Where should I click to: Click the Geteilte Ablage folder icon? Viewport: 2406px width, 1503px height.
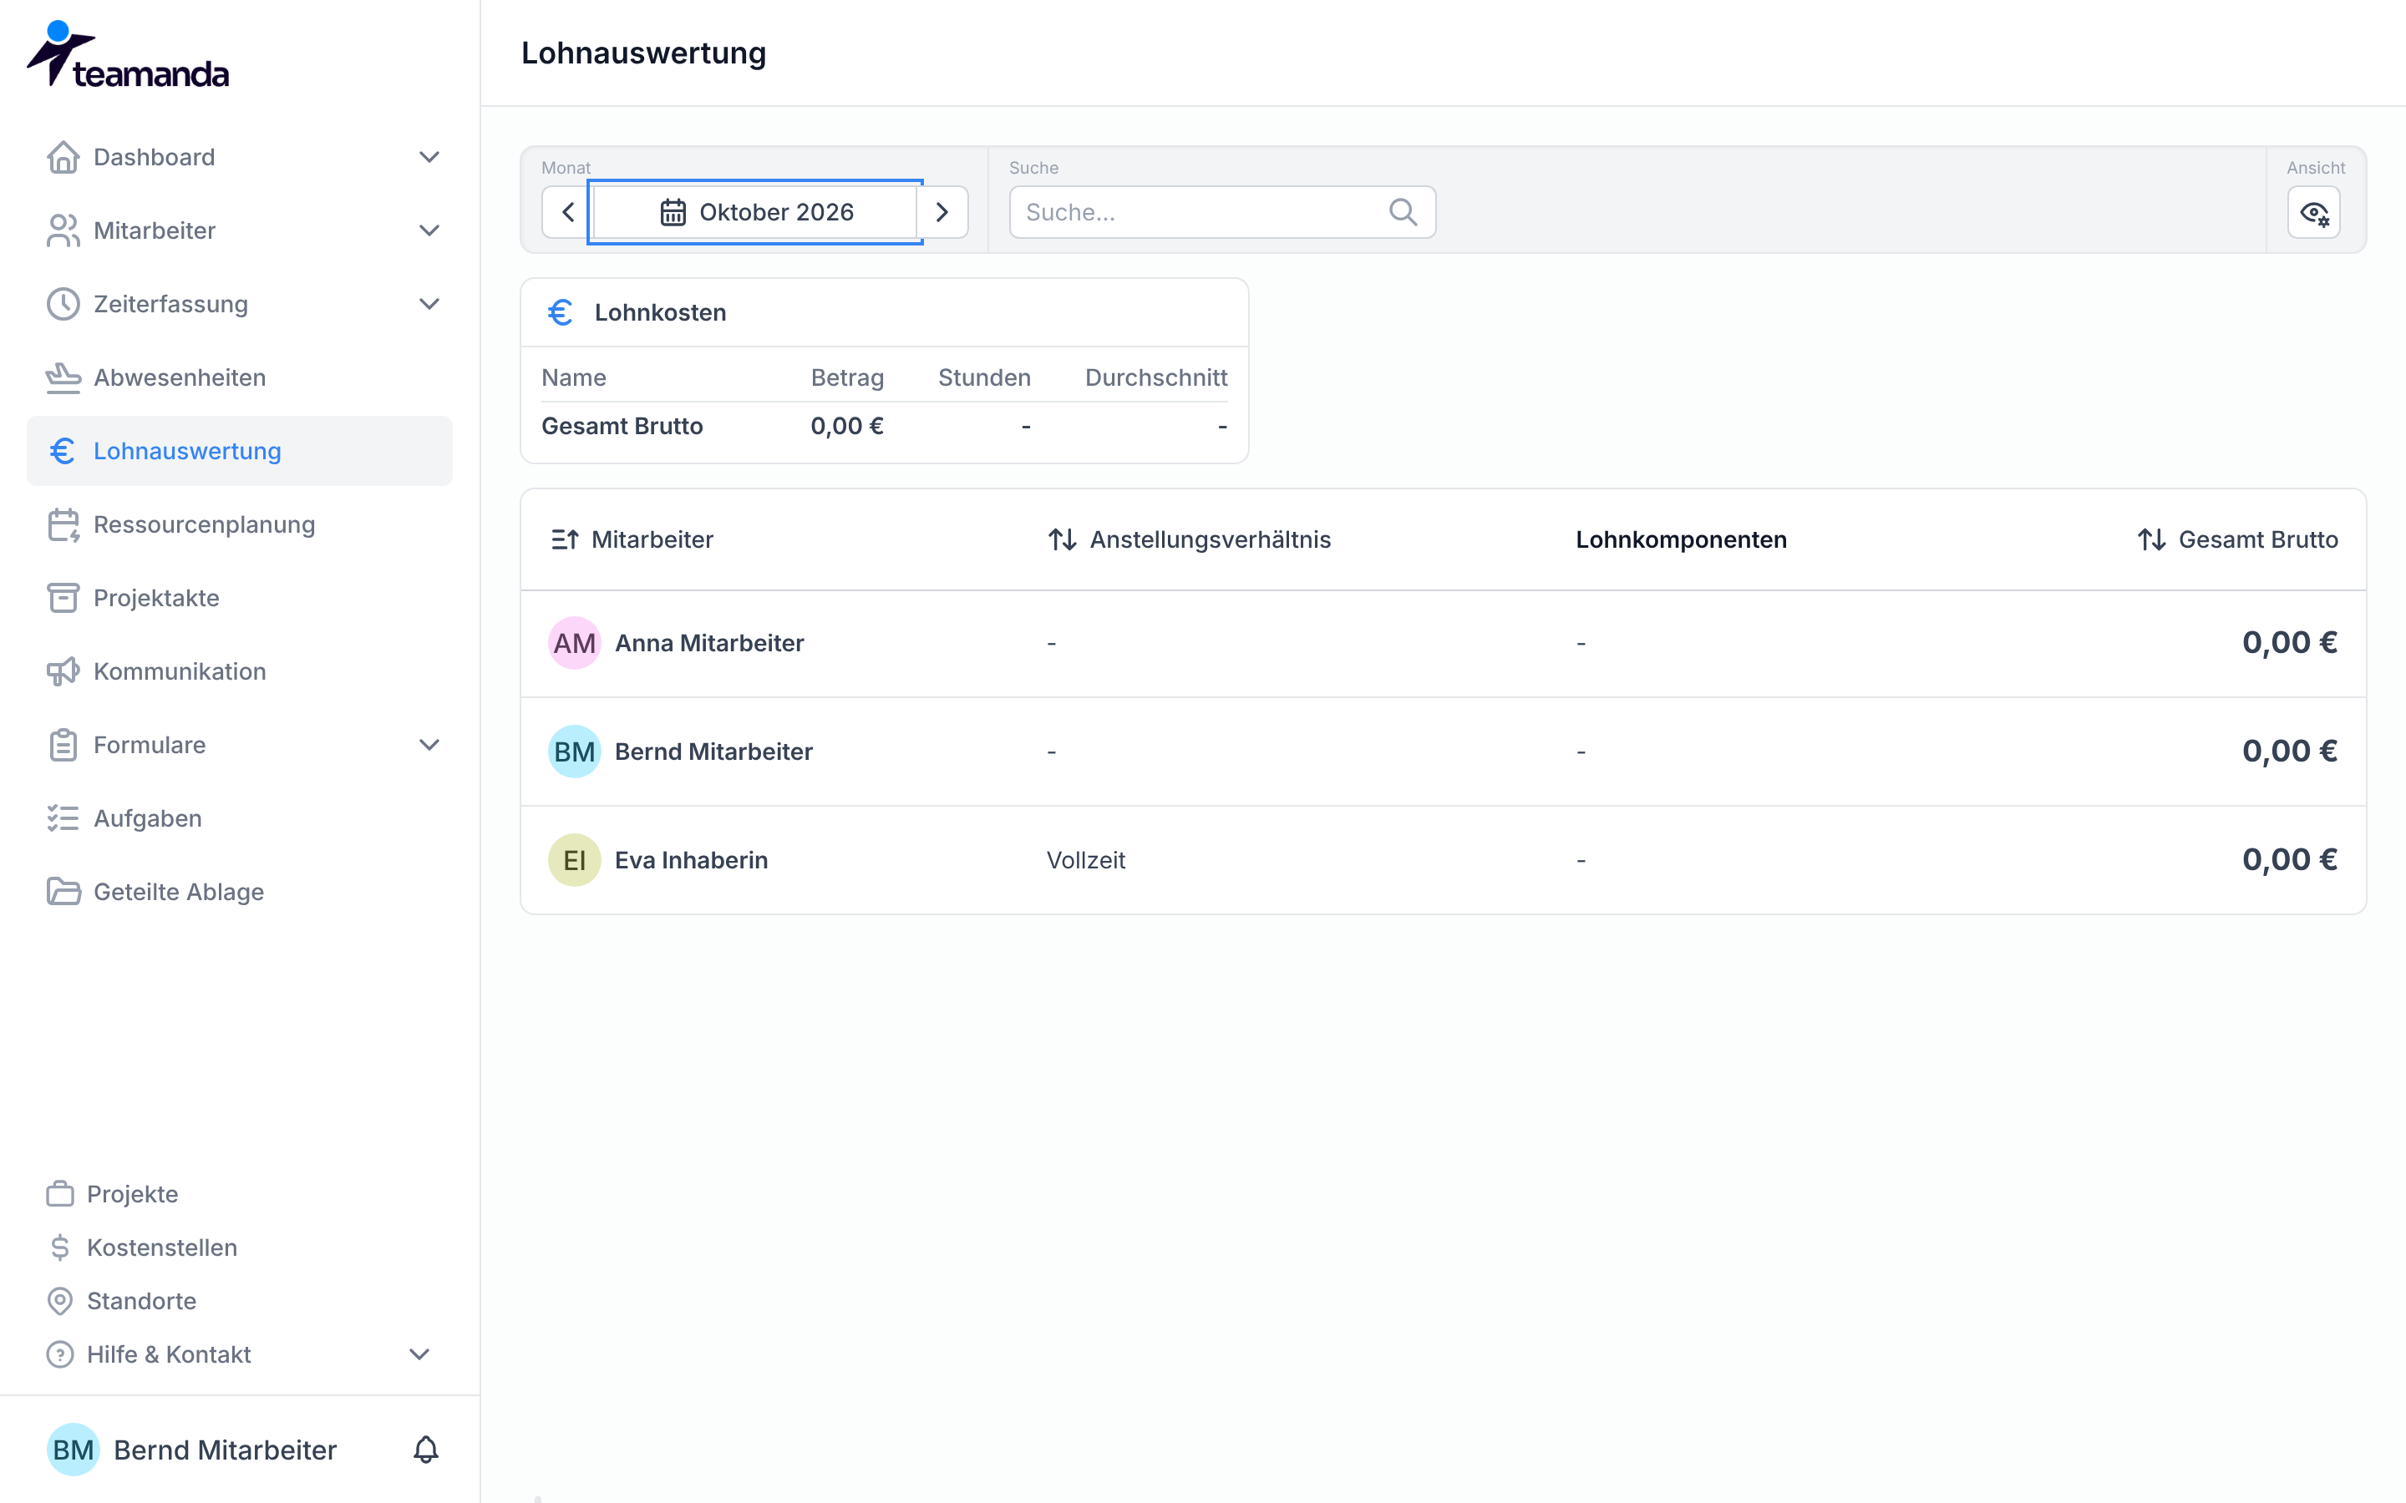63,893
